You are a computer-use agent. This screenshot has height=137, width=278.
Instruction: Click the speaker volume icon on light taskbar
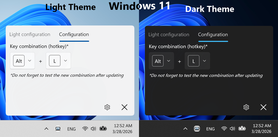(x=93, y=129)
